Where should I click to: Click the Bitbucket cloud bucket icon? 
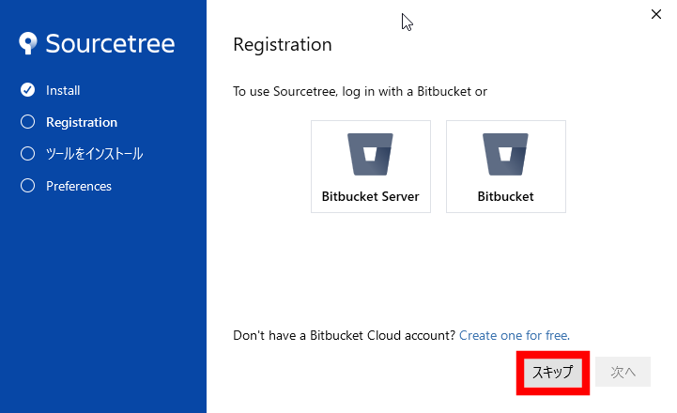coord(505,154)
